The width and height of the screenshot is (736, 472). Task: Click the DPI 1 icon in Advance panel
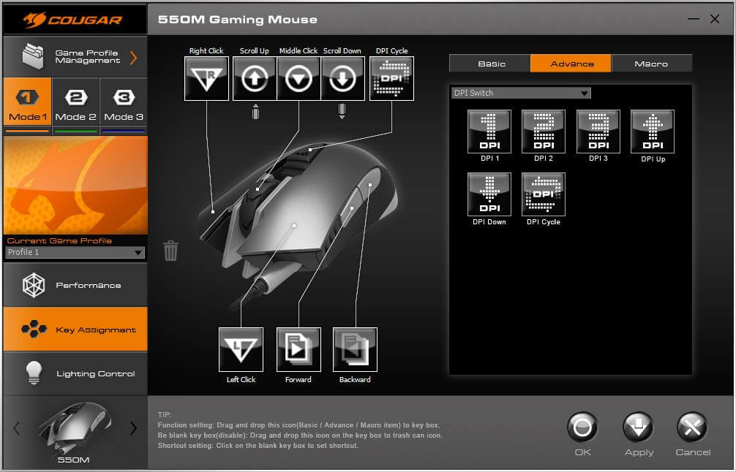489,132
